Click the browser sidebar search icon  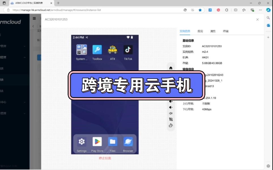(268, 18)
